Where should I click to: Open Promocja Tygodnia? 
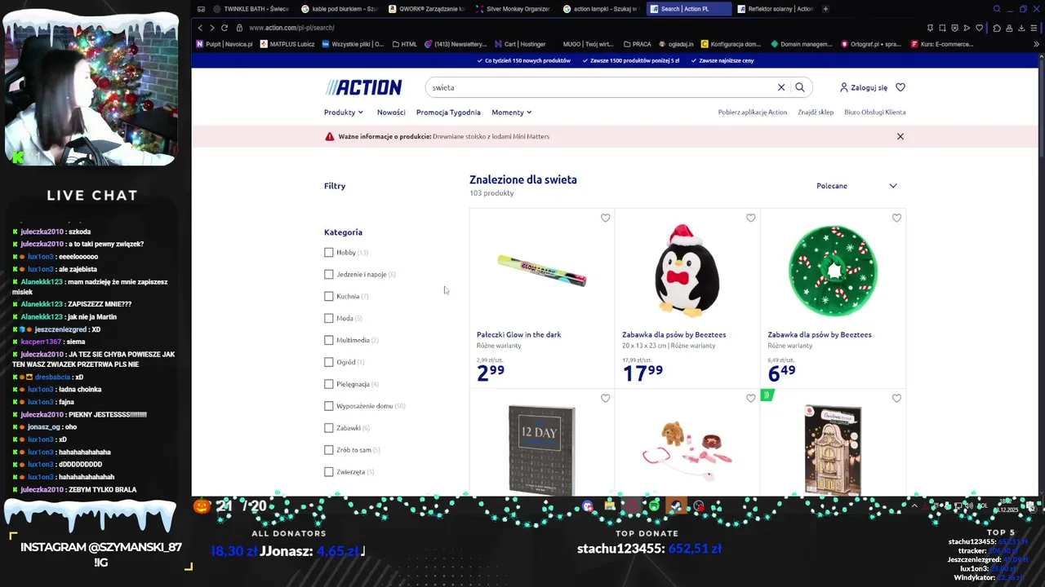[x=448, y=113]
